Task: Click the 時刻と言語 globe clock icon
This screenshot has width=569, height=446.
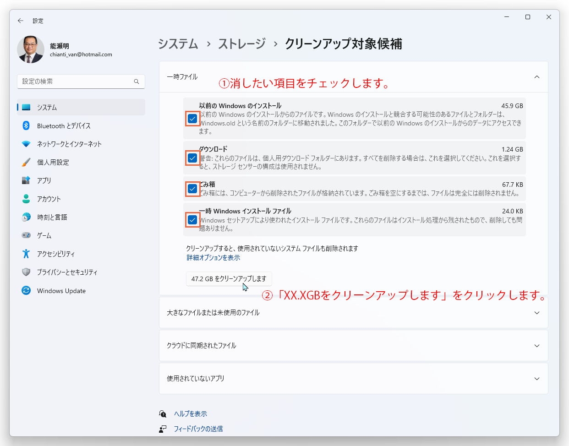Action: pyautogui.click(x=26, y=217)
